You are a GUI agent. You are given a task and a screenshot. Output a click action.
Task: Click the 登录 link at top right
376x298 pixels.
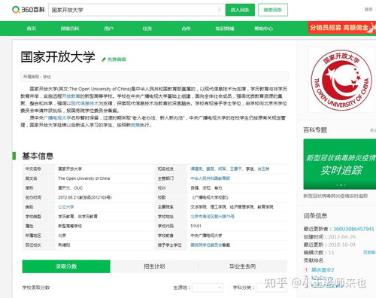pyautogui.click(x=368, y=10)
